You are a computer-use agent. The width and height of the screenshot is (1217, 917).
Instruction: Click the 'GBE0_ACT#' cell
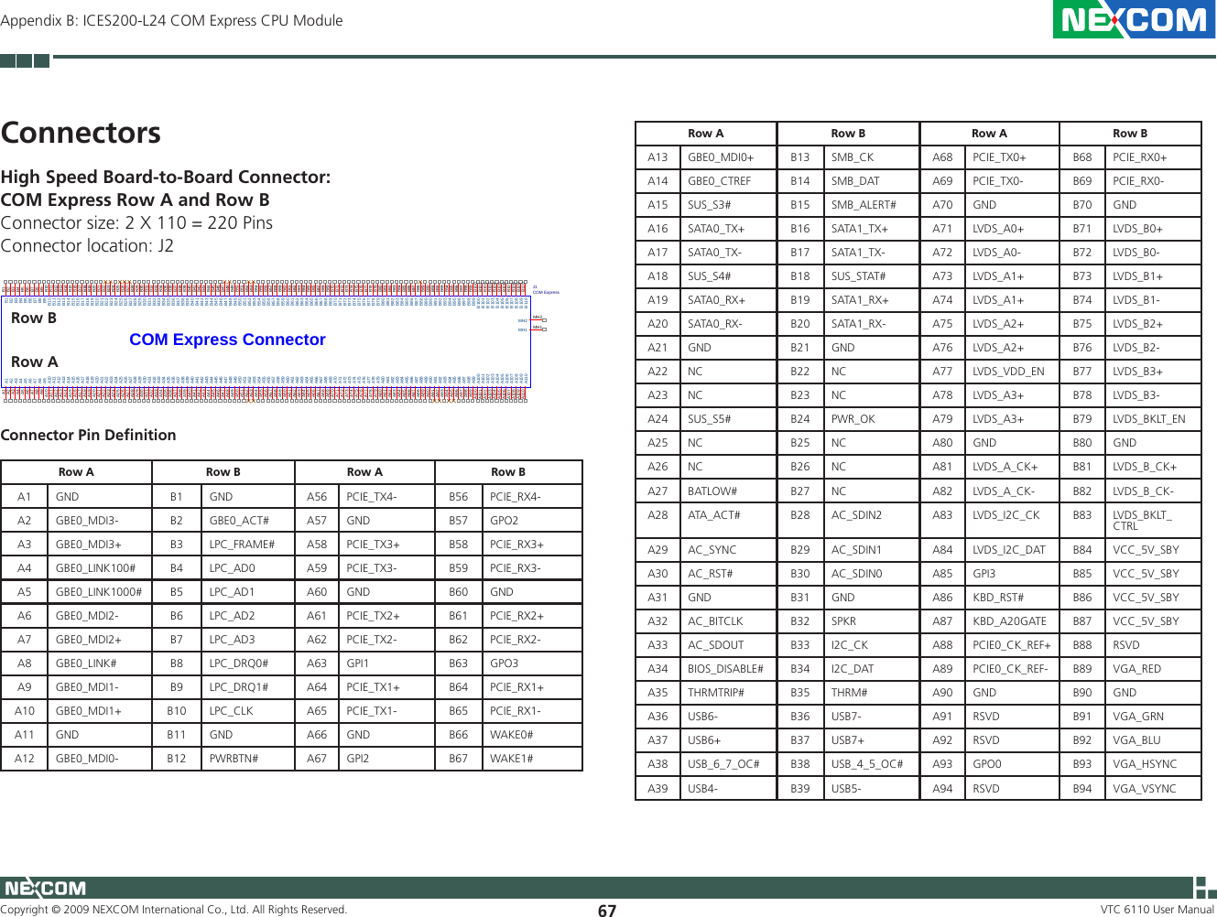tap(247, 520)
